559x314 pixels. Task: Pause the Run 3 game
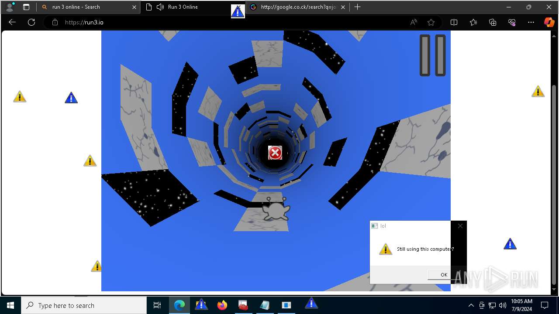pyautogui.click(x=433, y=55)
